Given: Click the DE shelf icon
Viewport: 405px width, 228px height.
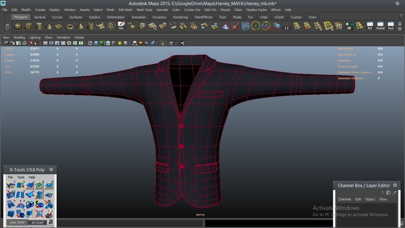Looking at the screenshot, I should (349, 26).
